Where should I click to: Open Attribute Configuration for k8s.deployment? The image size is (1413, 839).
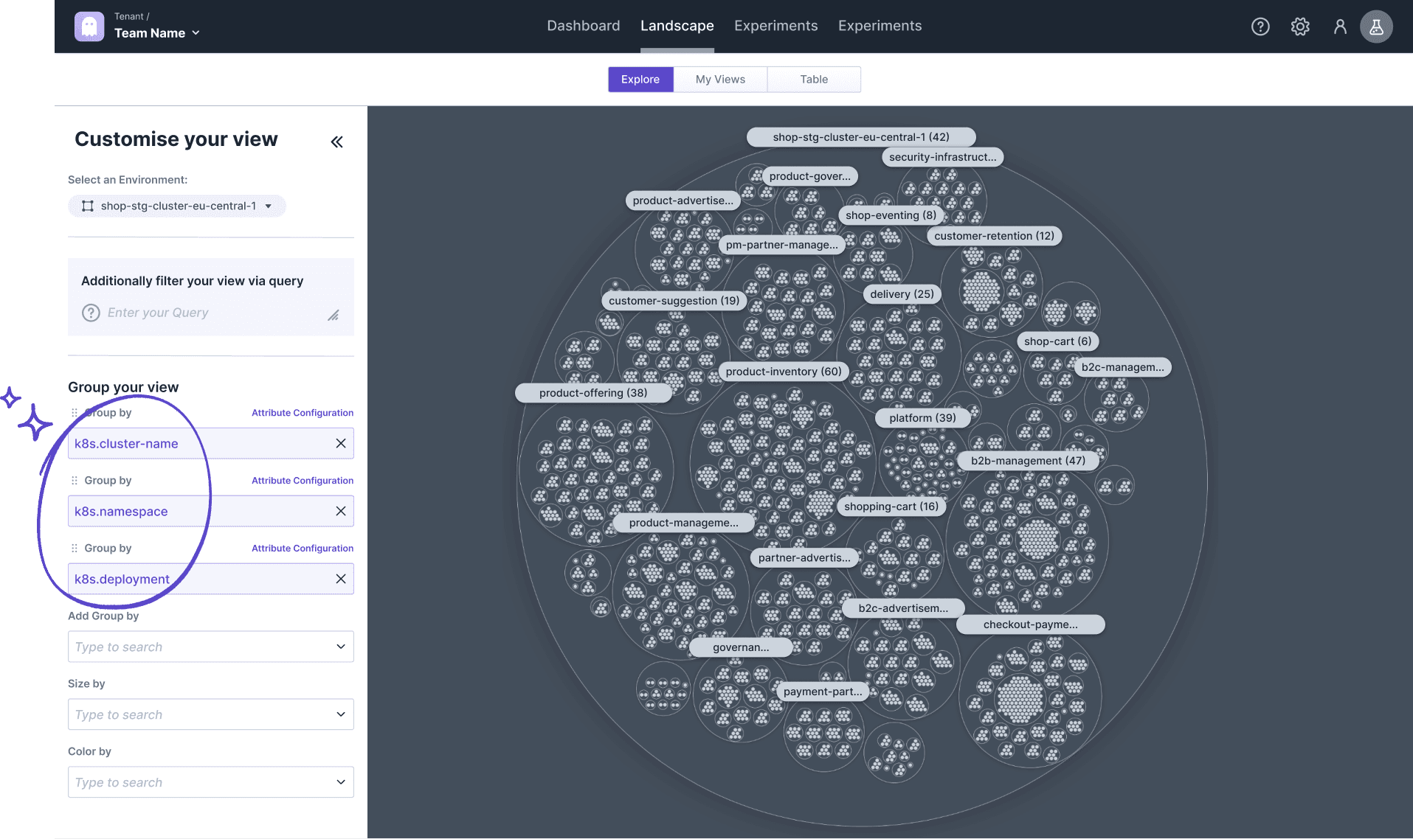point(303,549)
